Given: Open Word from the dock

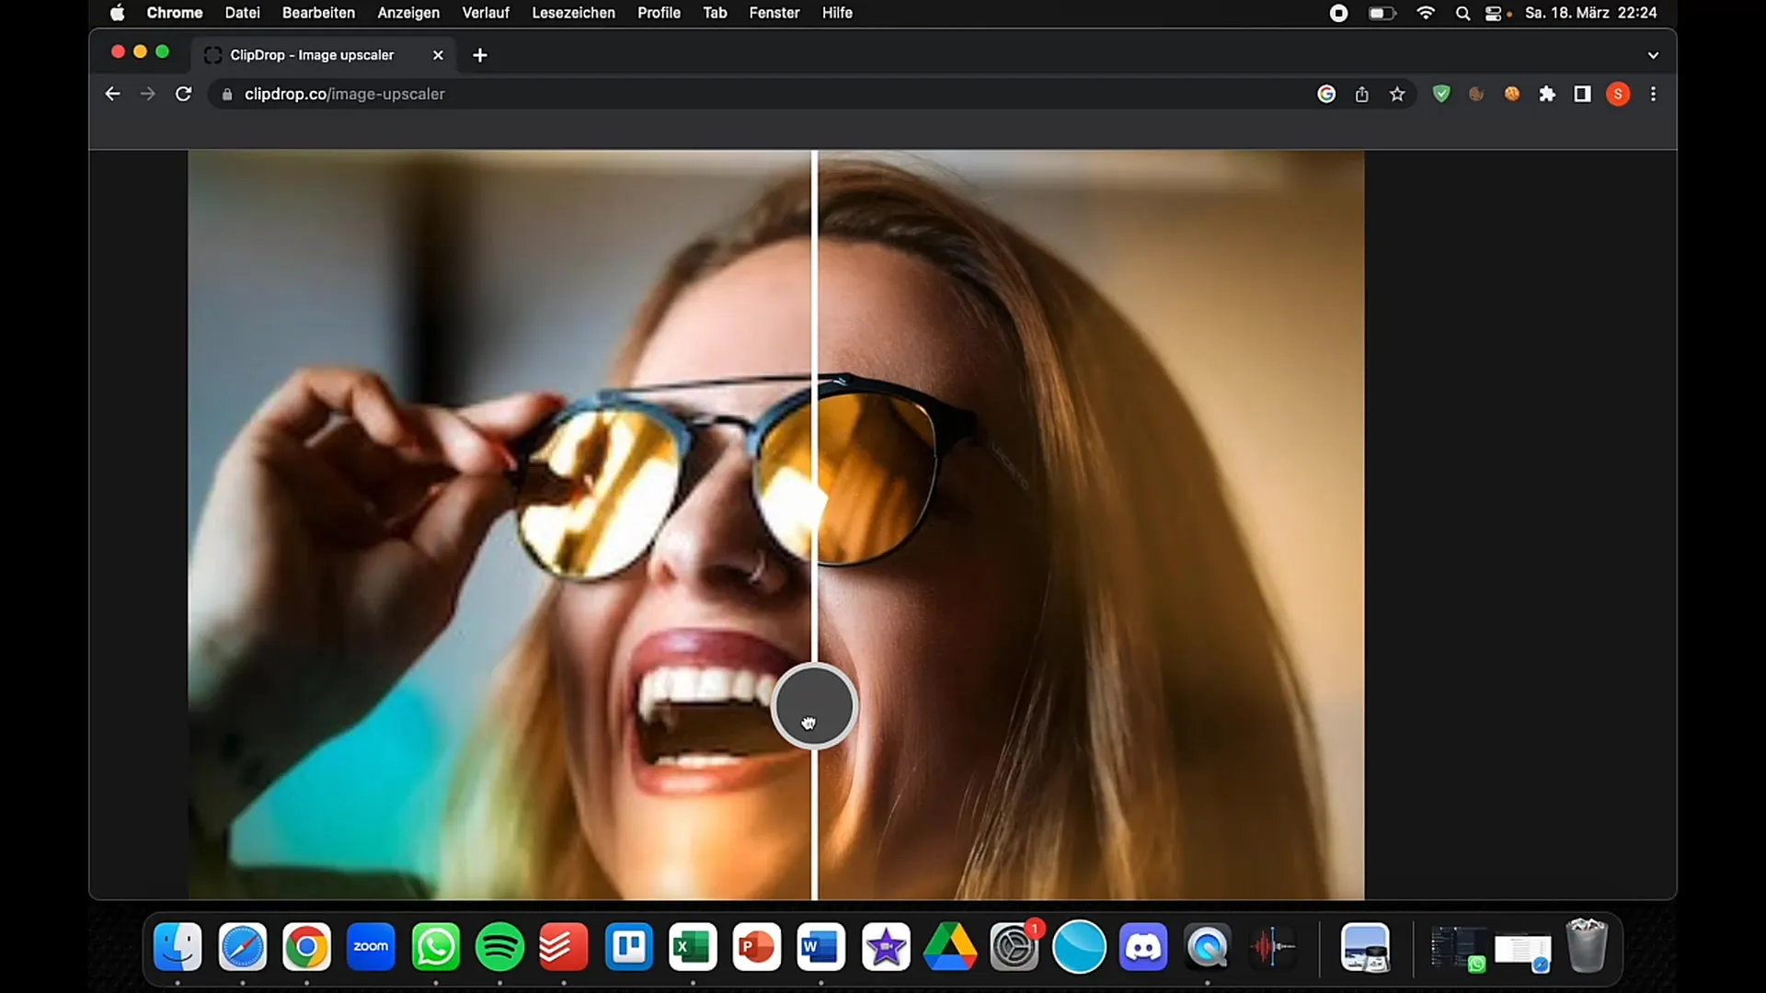Looking at the screenshot, I should (821, 947).
